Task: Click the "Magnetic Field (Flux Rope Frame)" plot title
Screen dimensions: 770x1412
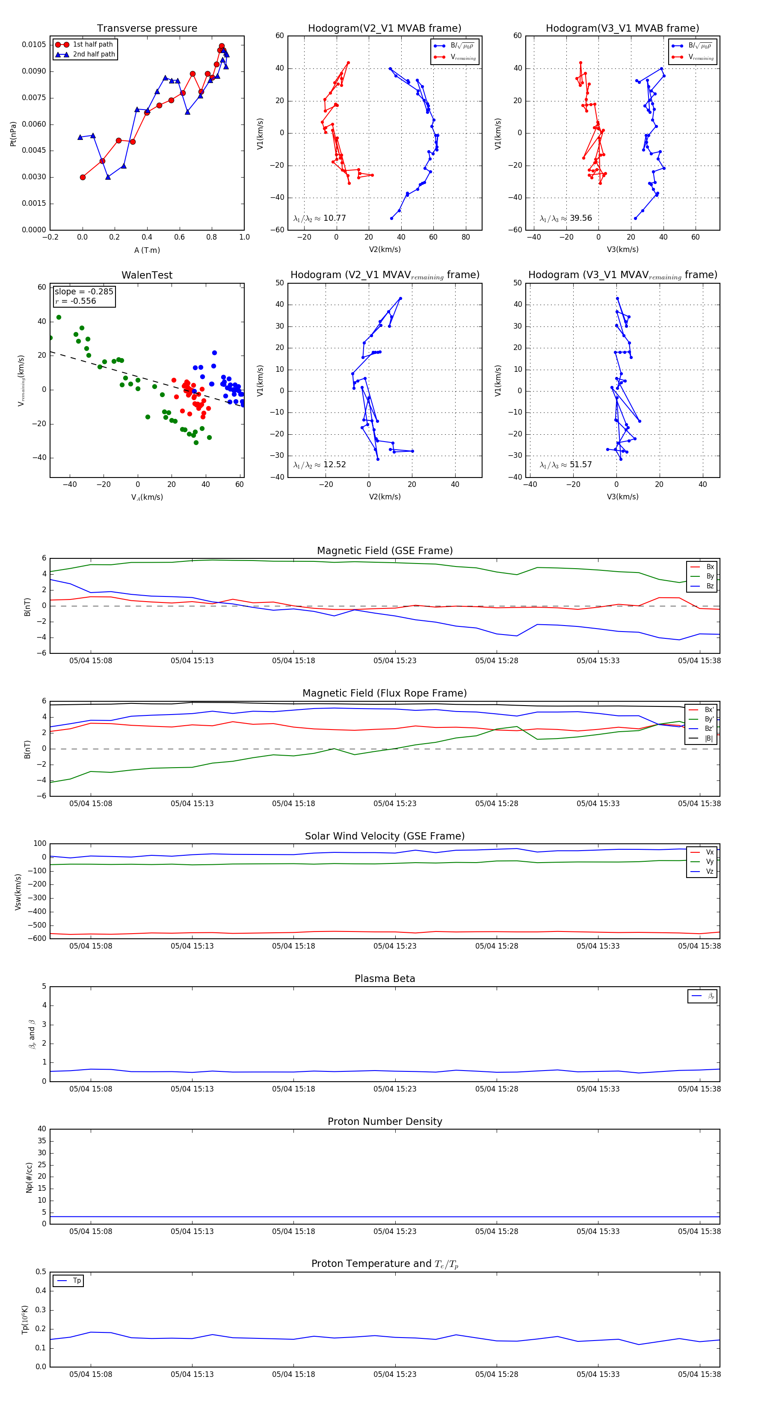Action: (x=385, y=694)
